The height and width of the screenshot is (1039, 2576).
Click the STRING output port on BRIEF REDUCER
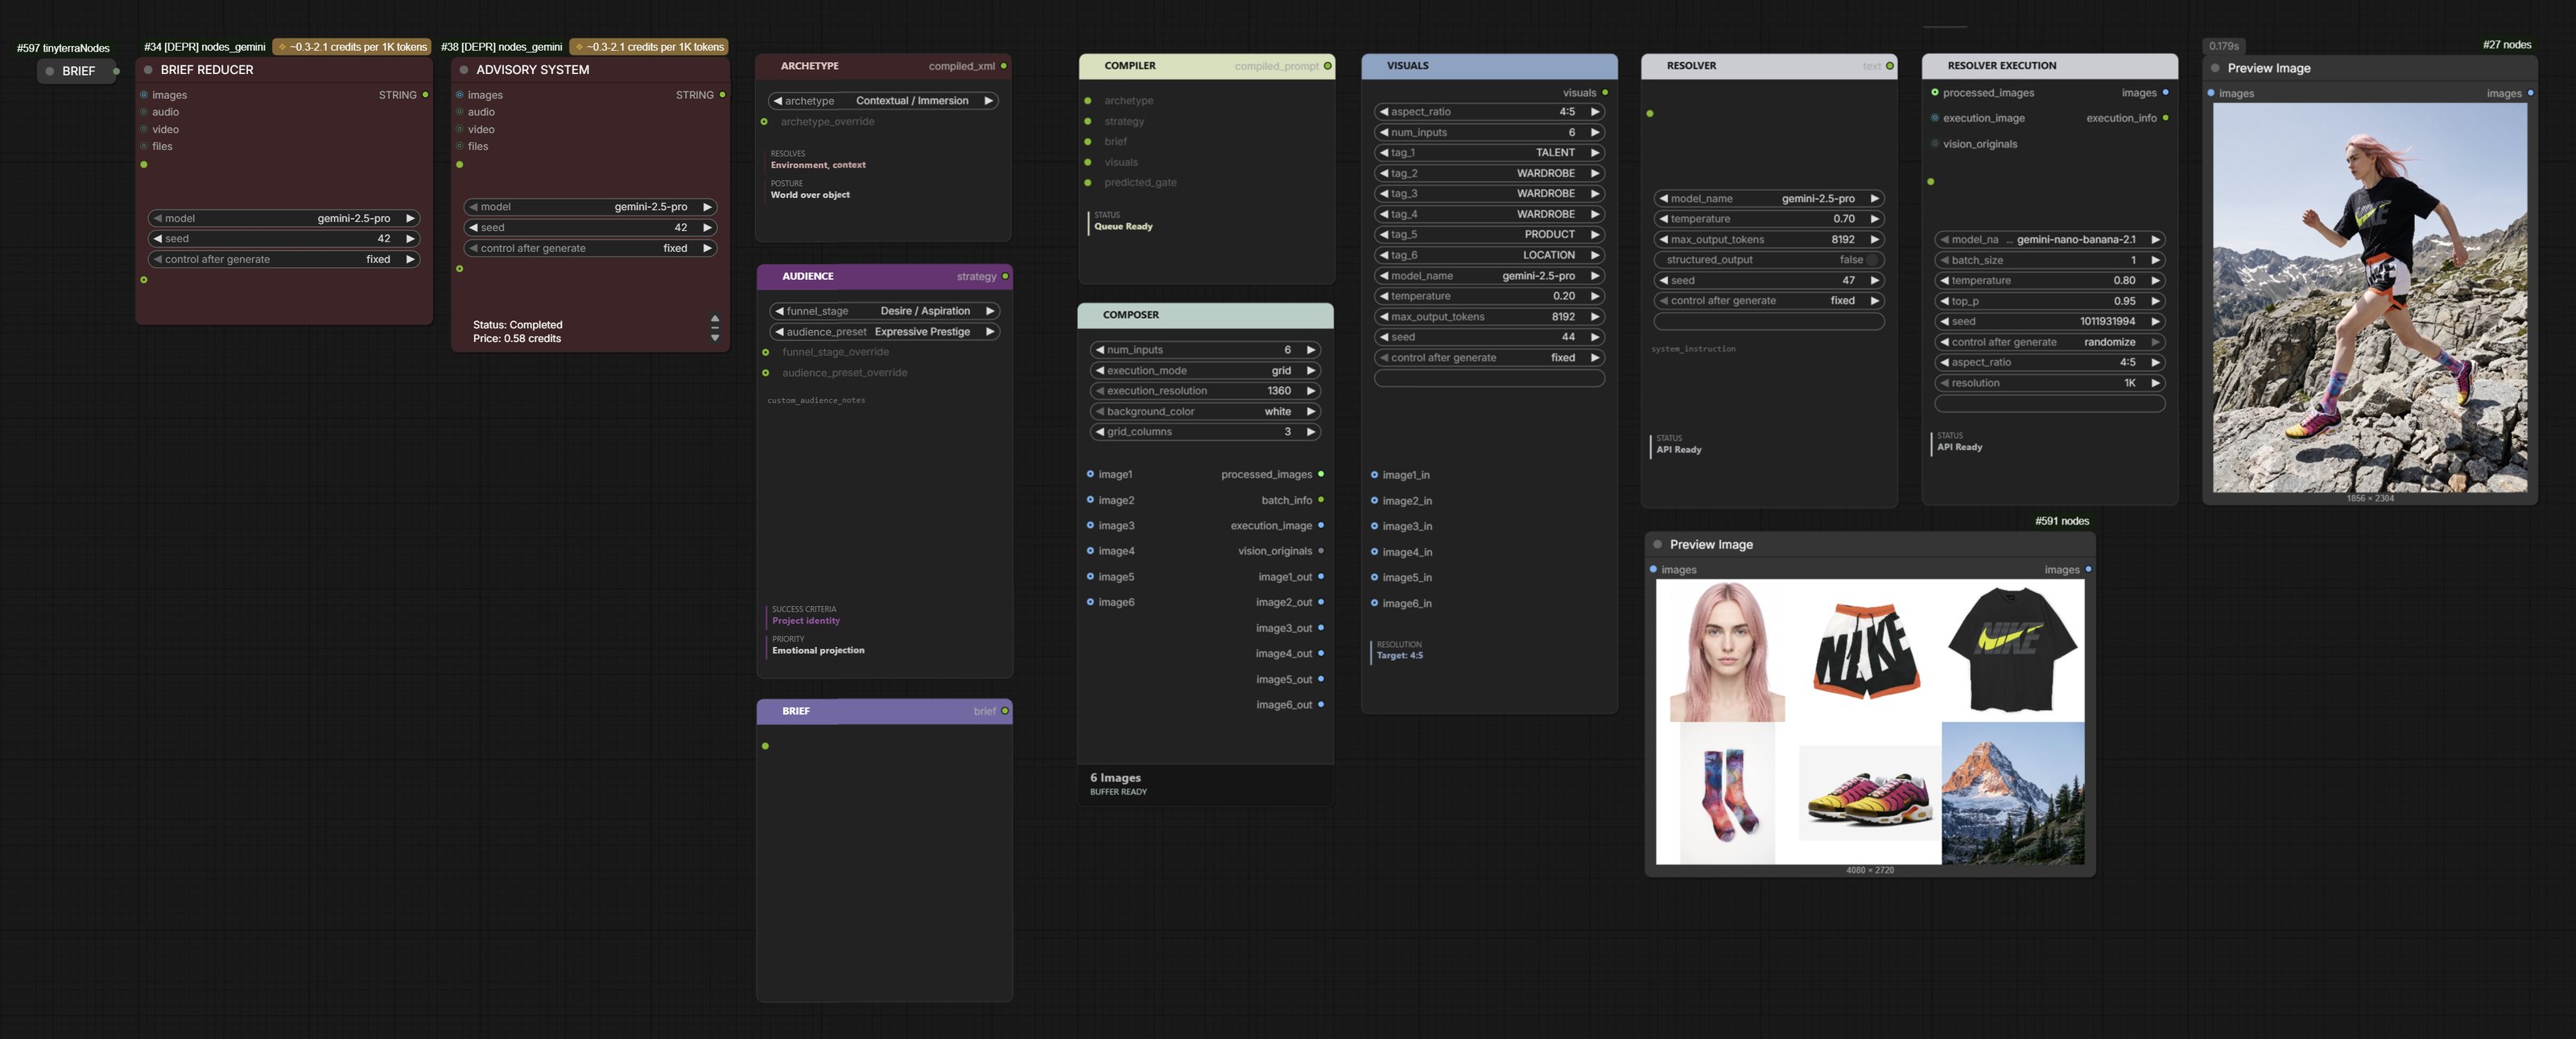pyautogui.click(x=425, y=95)
